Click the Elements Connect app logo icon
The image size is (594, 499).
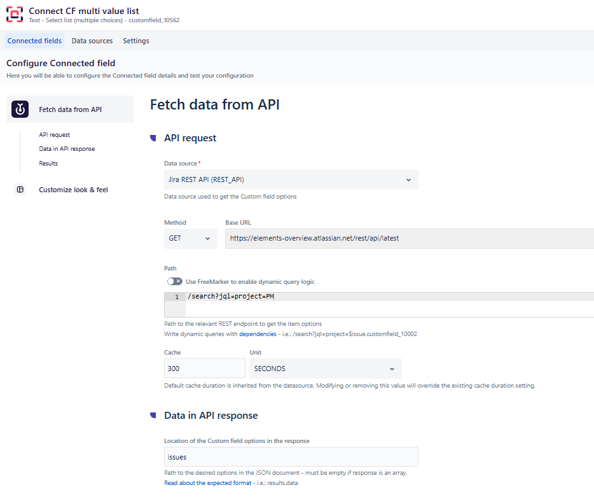(15, 14)
